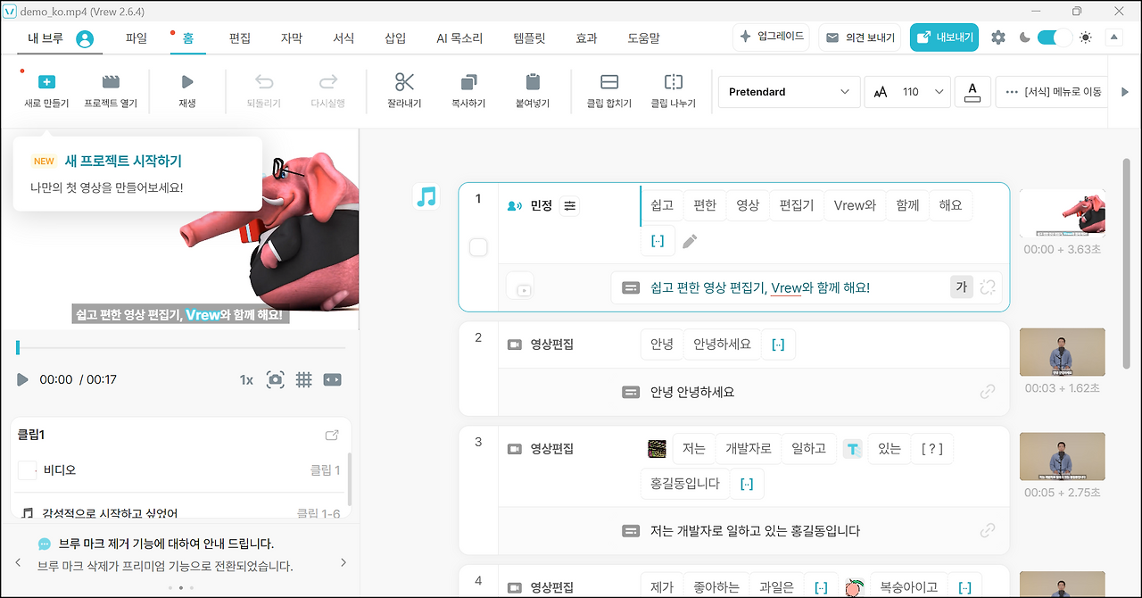Click the 내보내기 export button
1142x598 pixels.
click(945, 37)
